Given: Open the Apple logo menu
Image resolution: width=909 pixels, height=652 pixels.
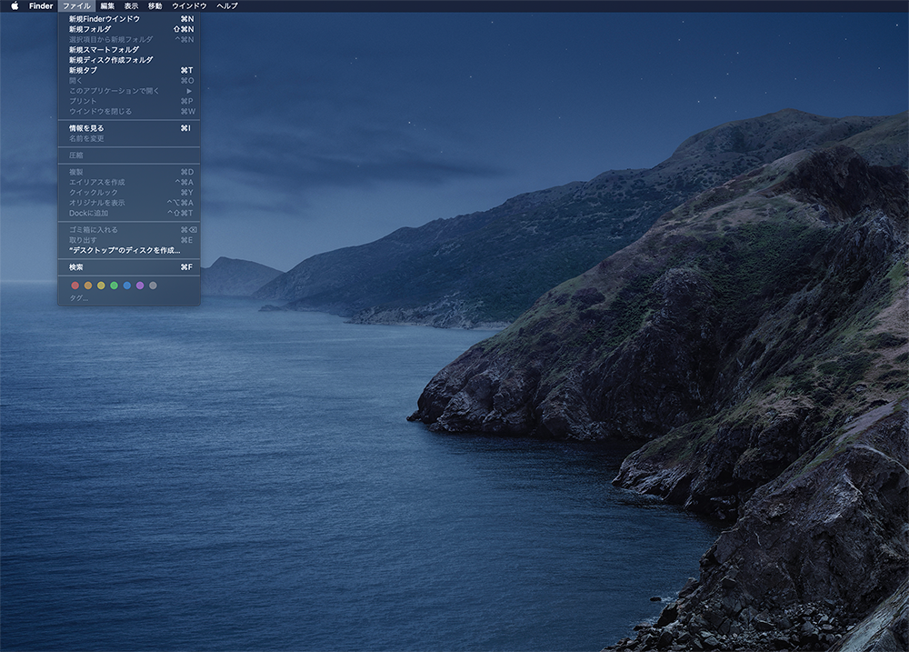Looking at the screenshot, I should point(15,5).
